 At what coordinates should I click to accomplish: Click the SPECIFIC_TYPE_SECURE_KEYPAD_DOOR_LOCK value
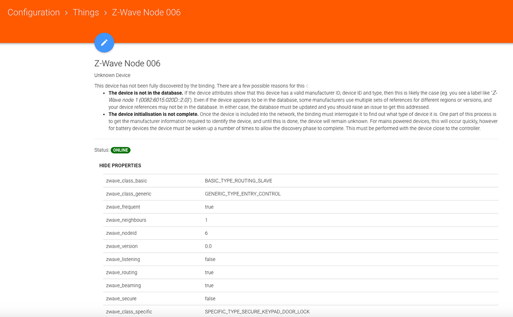click(257, 312)
